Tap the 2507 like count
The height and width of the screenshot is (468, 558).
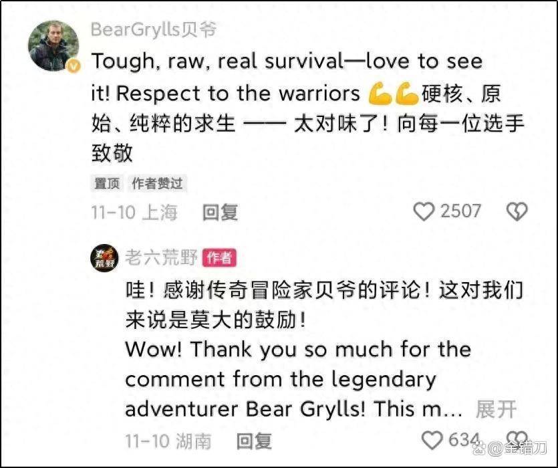click(461, 211)
